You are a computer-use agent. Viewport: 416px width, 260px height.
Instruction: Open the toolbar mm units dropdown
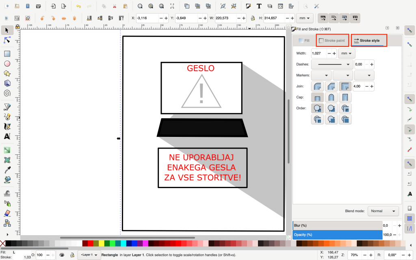[x=305, y=18]
